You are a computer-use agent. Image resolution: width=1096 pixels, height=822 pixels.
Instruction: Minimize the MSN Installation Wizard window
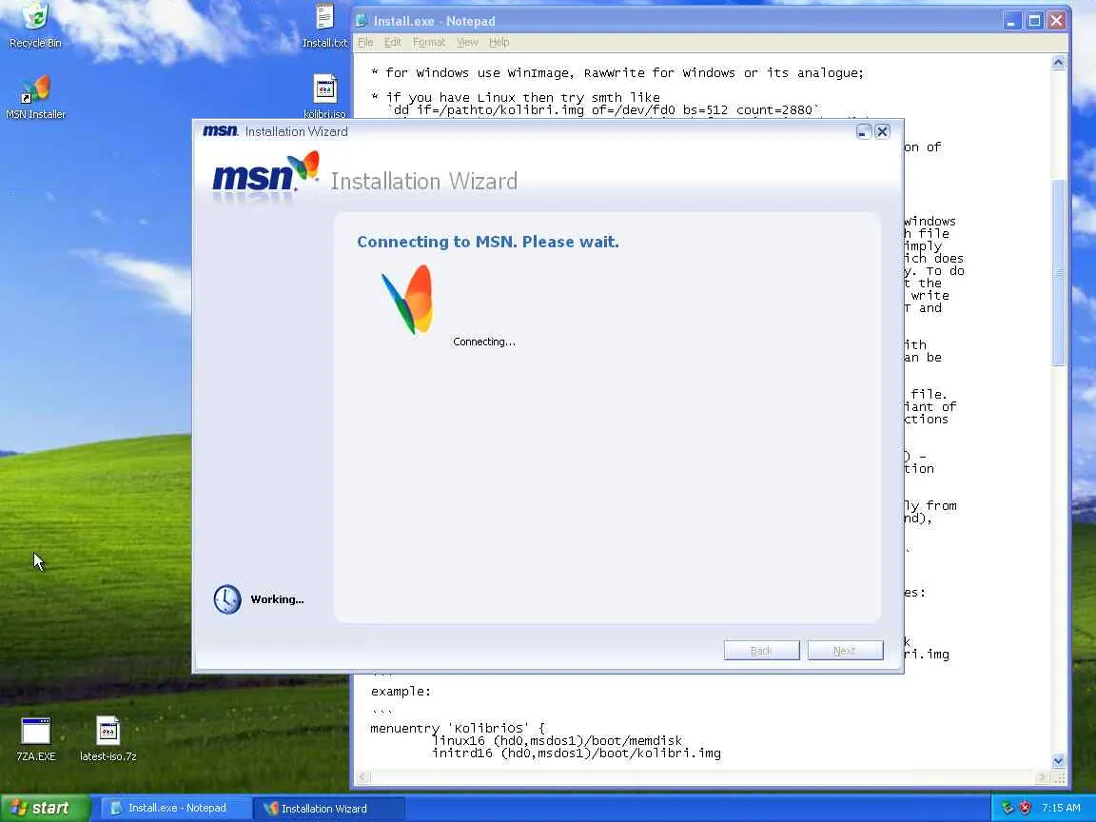[864, 131]
